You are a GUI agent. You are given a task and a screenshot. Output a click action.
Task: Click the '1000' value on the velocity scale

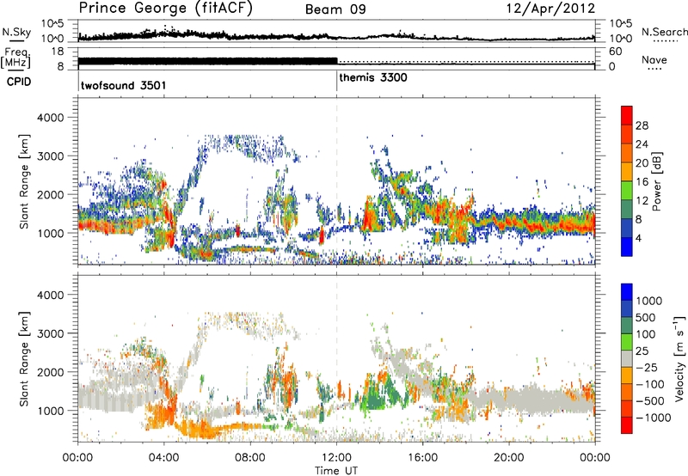(649, 301)
